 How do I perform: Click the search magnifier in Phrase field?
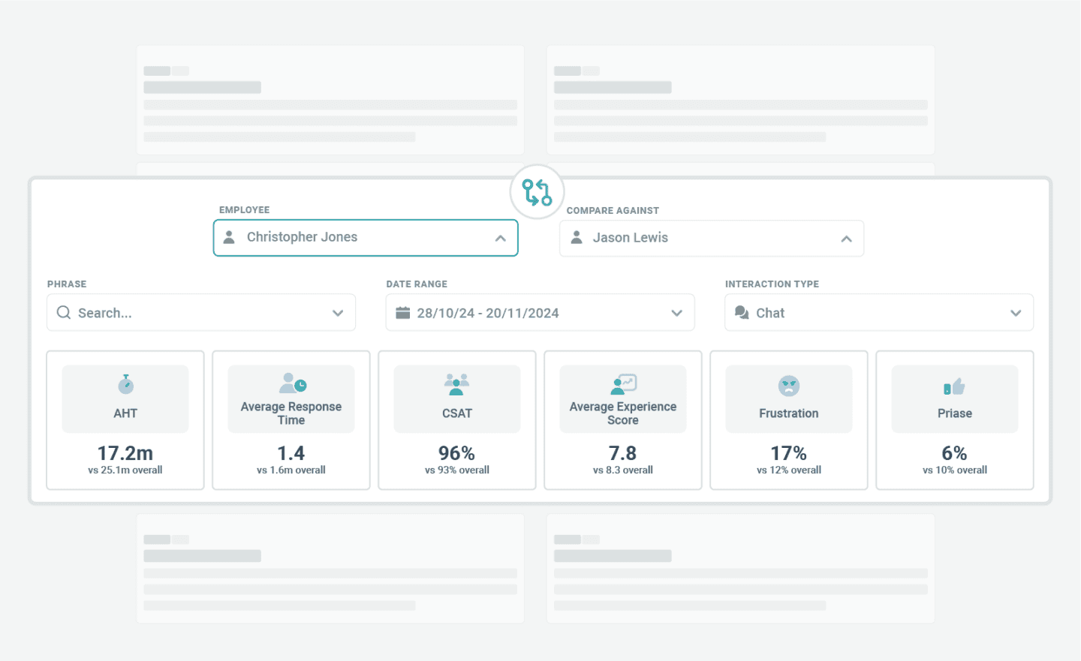tap(64, 312)
